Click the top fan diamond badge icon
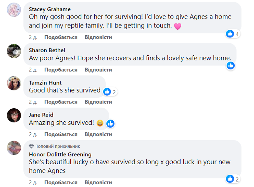This screenshot has width=254, height=187. (x=32, y=146)
